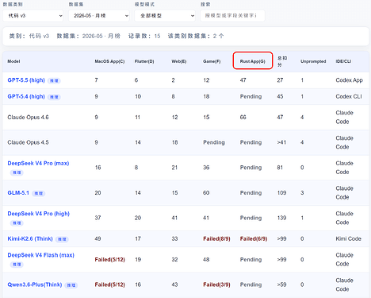Click Failed(3/9) in the Qwen3.6-Plus row
Viewport: 371px width, 298px height.
point(216,284)
